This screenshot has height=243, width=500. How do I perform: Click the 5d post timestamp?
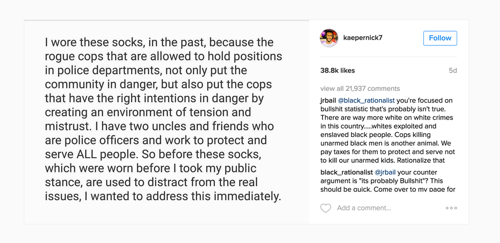tap(453, 70)
